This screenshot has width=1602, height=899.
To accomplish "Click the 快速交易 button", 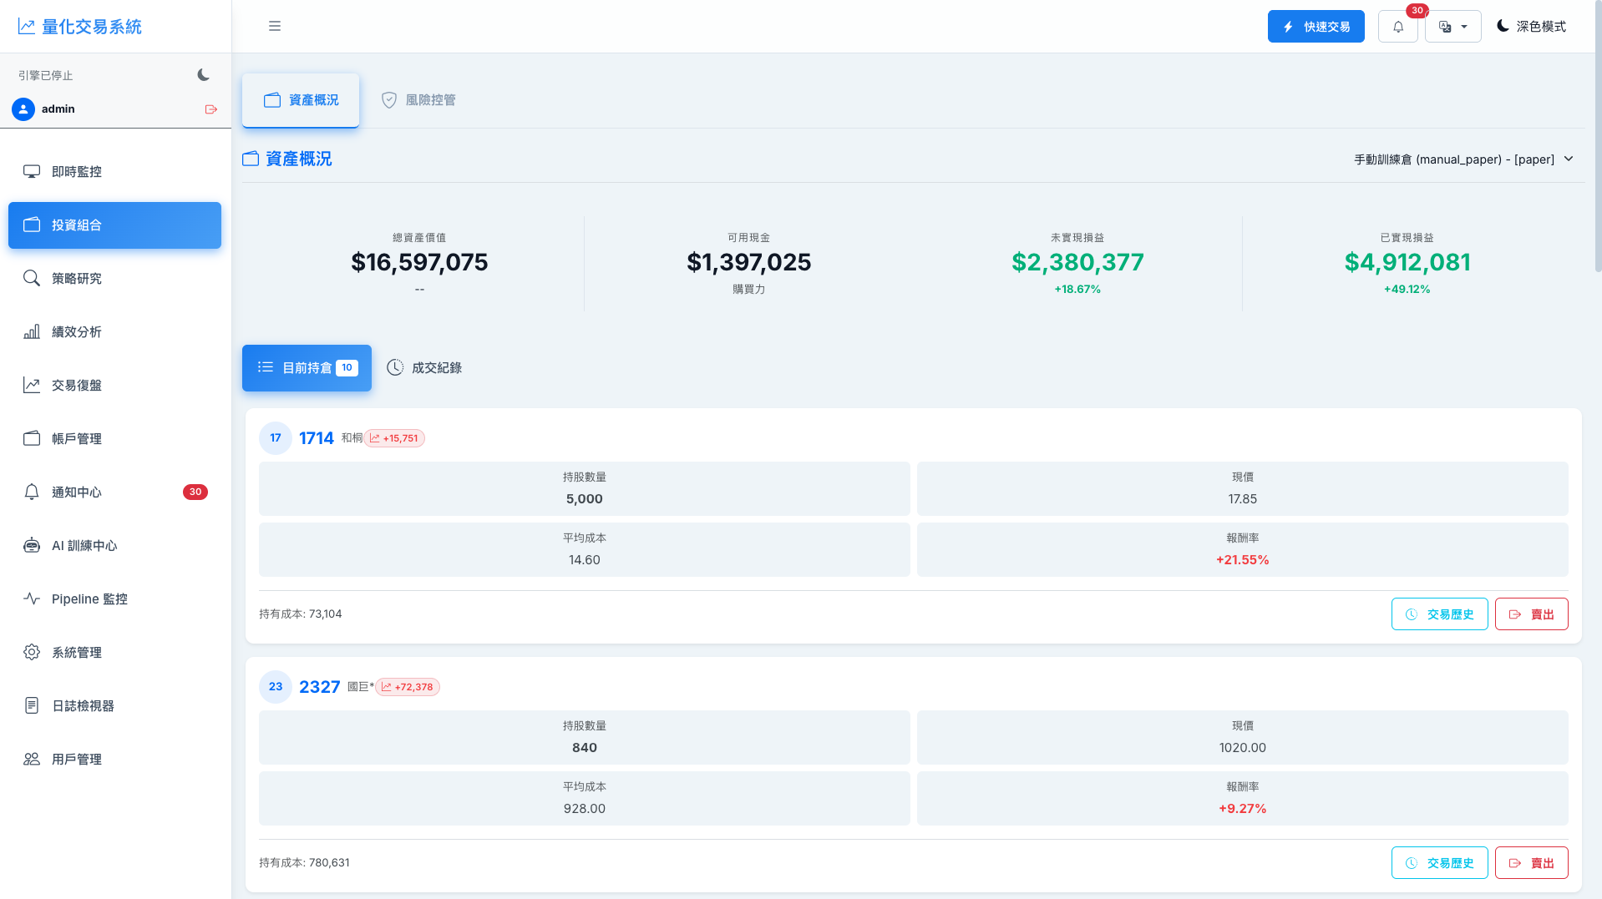I will [x=1316, y=27].
